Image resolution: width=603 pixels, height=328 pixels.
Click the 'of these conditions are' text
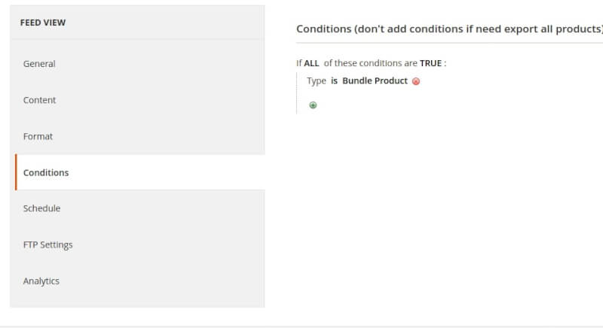click(370, 63)
